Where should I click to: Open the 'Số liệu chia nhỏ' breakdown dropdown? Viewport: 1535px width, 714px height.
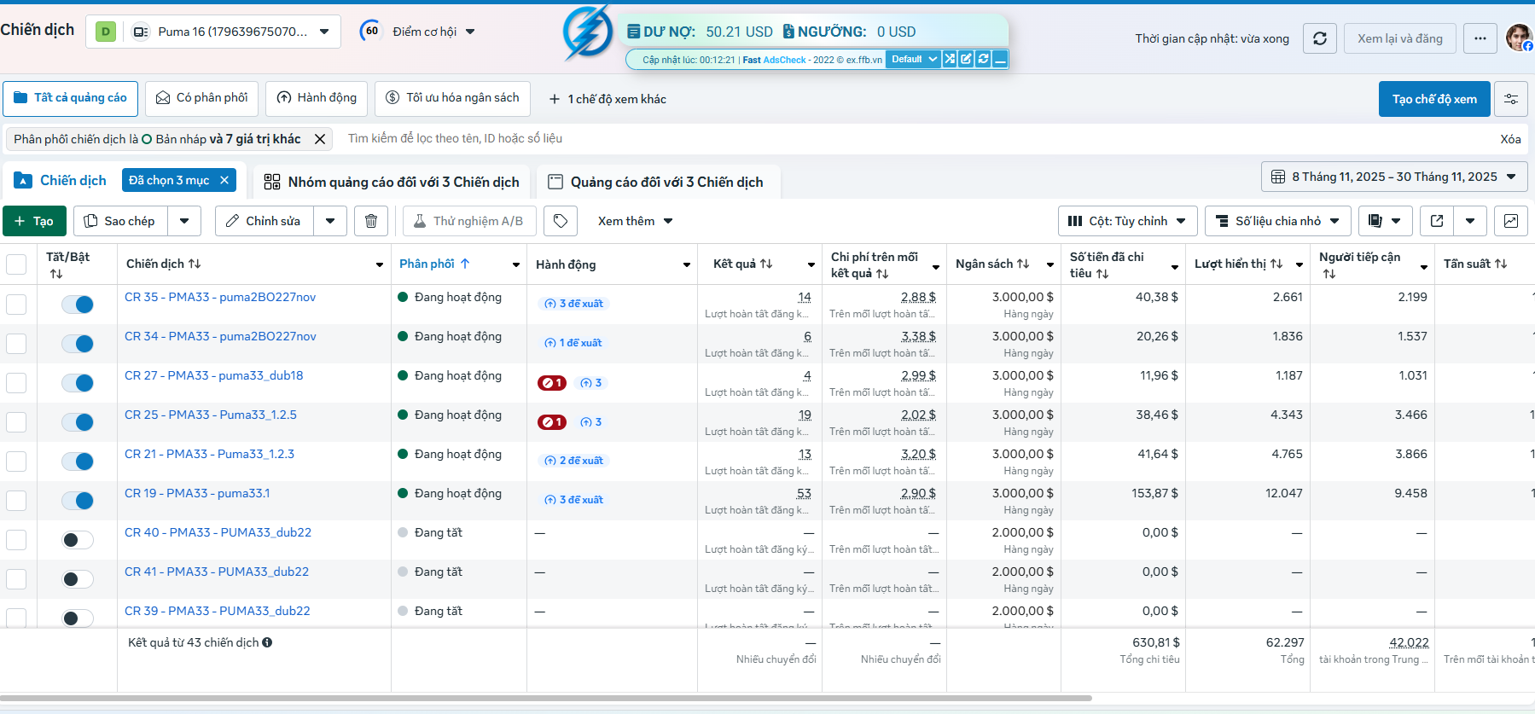pyautogui.click(x=1278, y=221)
